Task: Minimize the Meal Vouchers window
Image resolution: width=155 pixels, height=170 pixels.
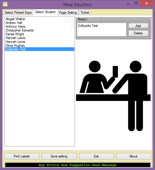Action: pyautogui.click(x=128, y=4)
